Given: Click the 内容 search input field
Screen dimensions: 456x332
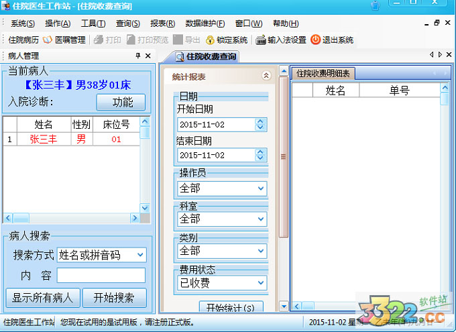Looking at the screenshot, I should (101, 275).
